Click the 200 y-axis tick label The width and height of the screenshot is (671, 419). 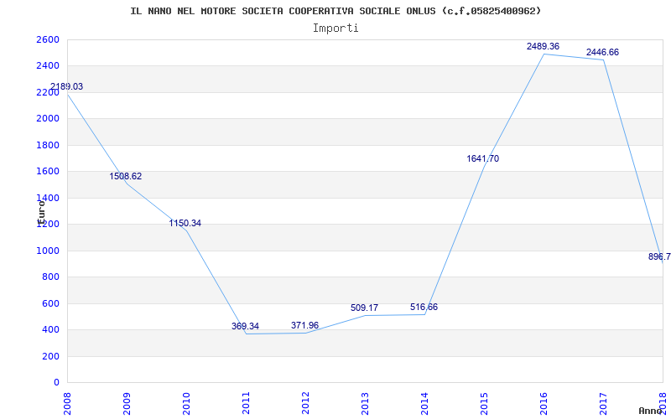coord(51,357)
